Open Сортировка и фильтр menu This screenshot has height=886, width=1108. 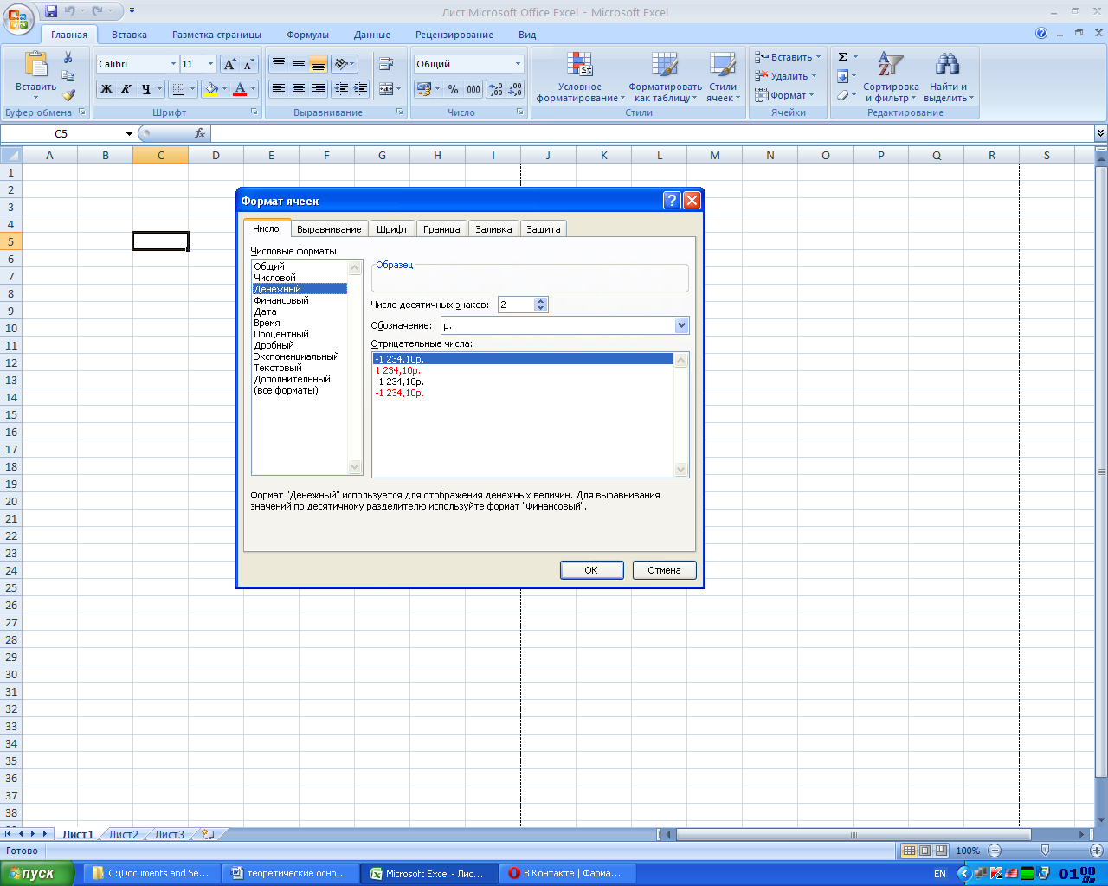click(891, 77)
